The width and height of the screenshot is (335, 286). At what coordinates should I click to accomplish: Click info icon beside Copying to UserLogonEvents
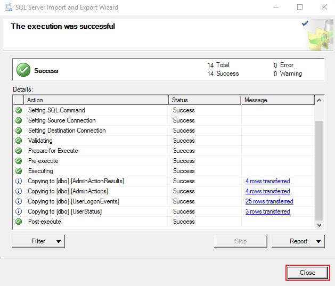(x=19, y=201)
